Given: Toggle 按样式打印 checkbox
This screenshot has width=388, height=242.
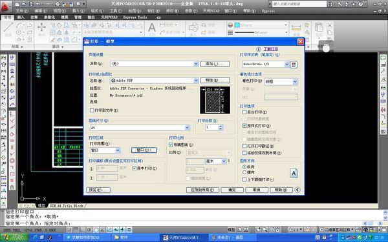Looking at the screenshot, I should (244, 126).
